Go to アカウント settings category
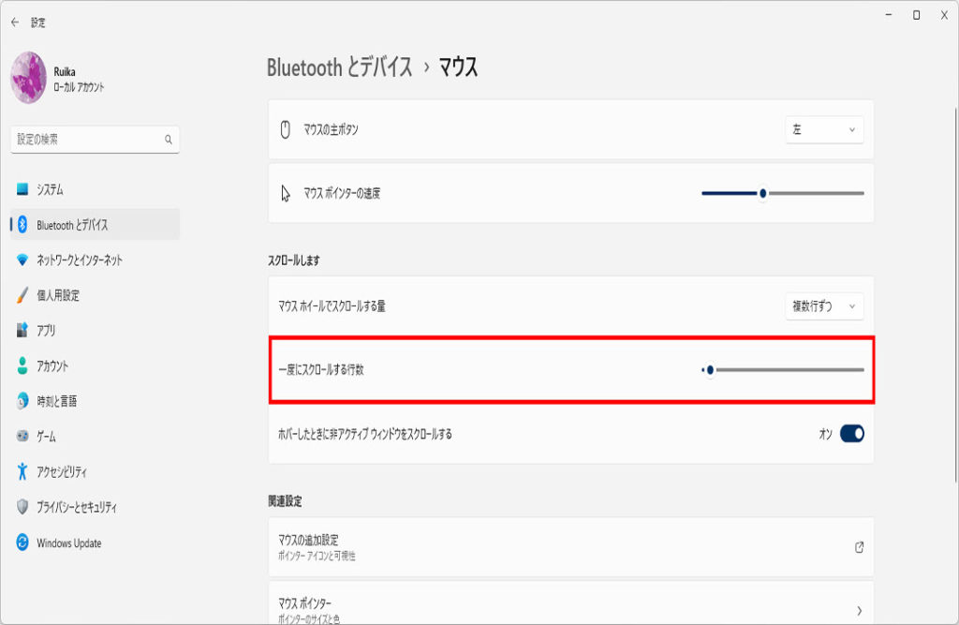The width and height of the screenshot is (959, 625). point(52,366)
